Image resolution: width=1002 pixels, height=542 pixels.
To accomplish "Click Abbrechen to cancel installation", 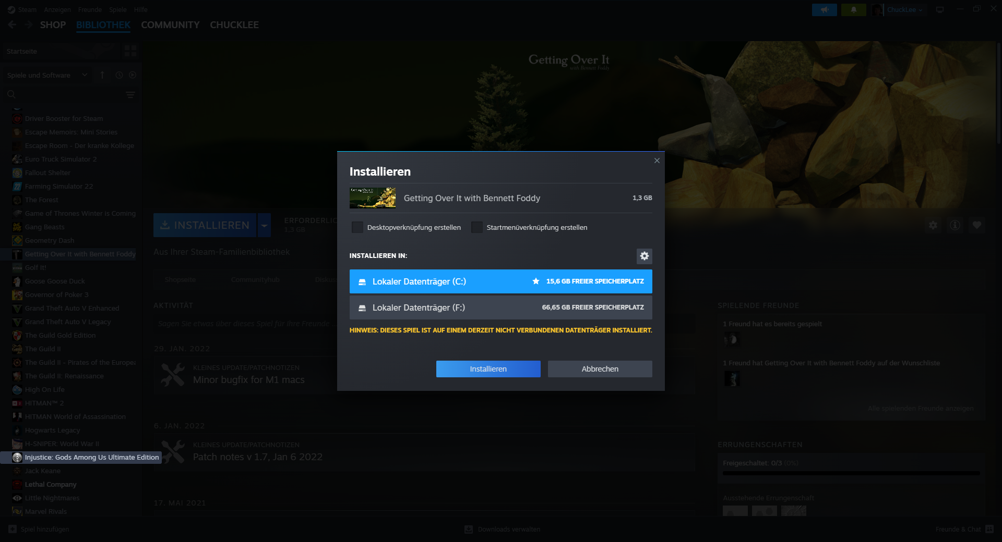I will (600, 369).
